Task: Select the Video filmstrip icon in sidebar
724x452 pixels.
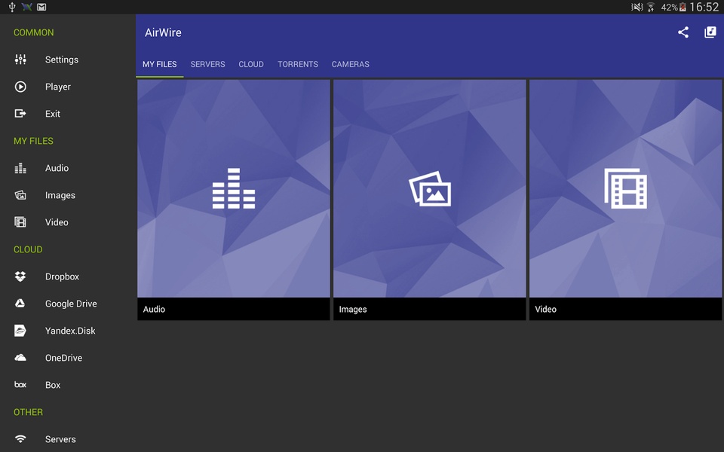Action: point(20,222)
